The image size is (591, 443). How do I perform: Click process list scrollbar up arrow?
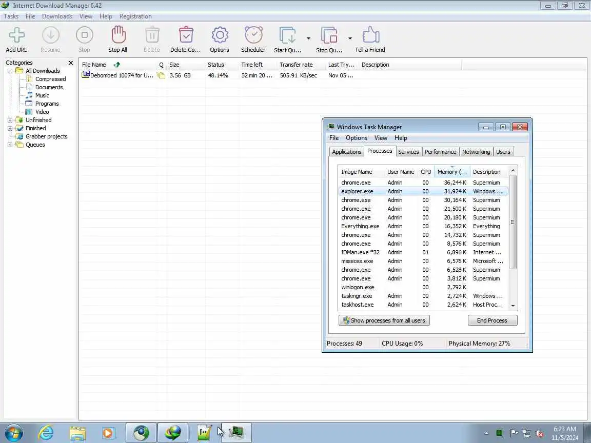pos(513,171)
